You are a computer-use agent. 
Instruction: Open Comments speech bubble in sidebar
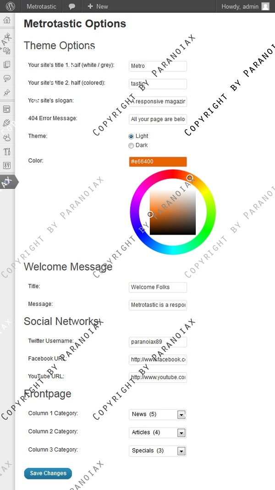7,78
